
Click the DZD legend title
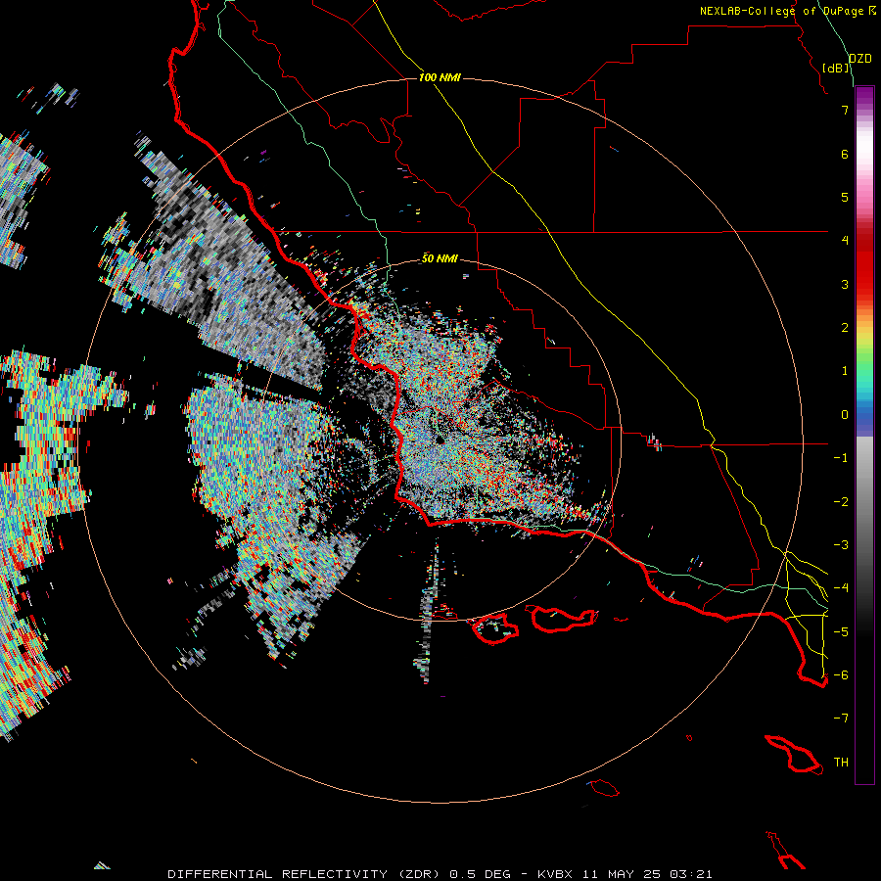tap(859, 59)
